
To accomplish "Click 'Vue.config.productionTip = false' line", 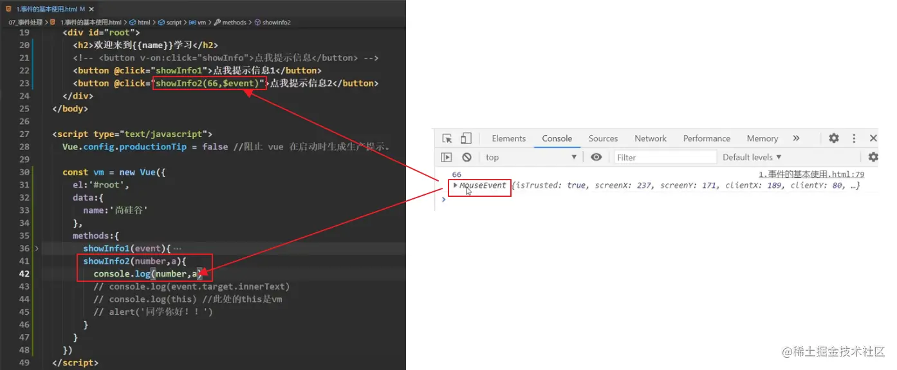I will pyautogui.click(x=145, y=146).
